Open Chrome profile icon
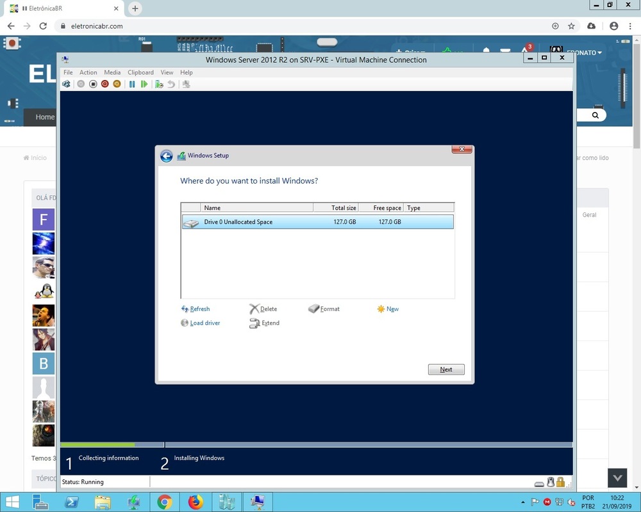Image resolution: width=641 pixels, height=512 pixels. tap(613, 26)
